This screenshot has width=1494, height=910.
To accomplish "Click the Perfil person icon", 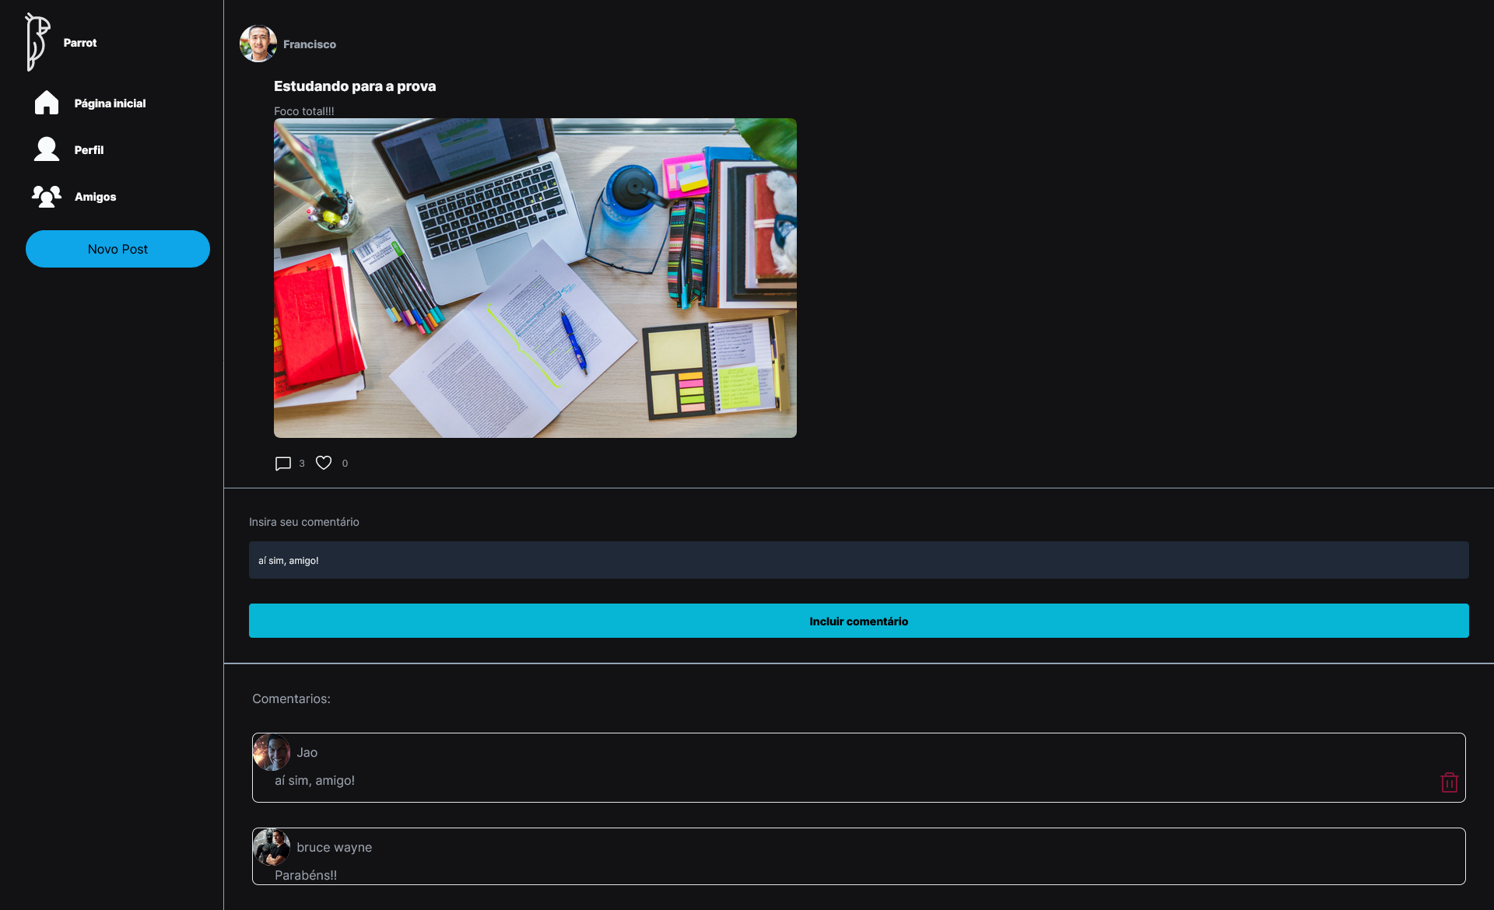I will pos(47,149).
